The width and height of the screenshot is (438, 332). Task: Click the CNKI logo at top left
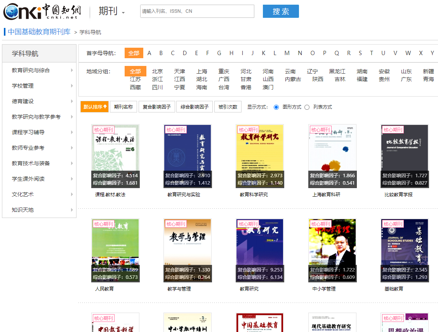point(41,12)
